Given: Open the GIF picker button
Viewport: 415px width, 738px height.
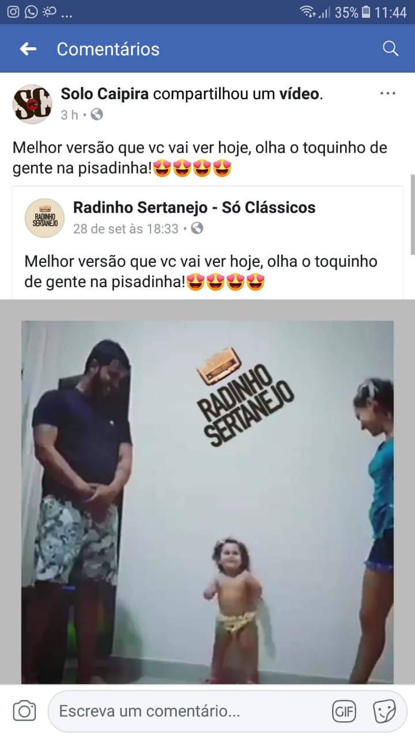Looking at the screenshot, I should pyautogui.click(x=344, y=711).
